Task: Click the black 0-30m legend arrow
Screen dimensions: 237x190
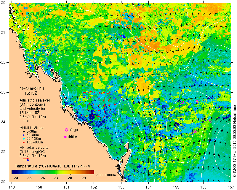Action: pos(24,132)
